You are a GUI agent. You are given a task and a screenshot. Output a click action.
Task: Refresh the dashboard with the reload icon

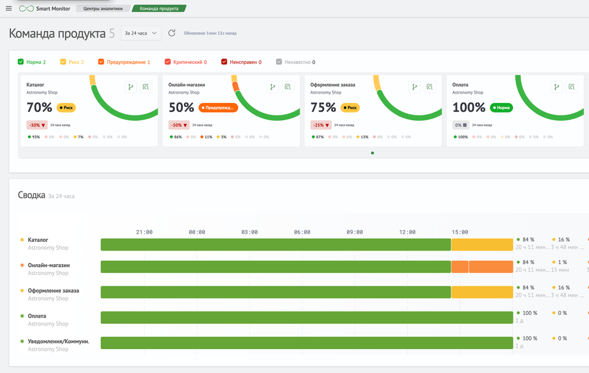(x=172, y=33)
